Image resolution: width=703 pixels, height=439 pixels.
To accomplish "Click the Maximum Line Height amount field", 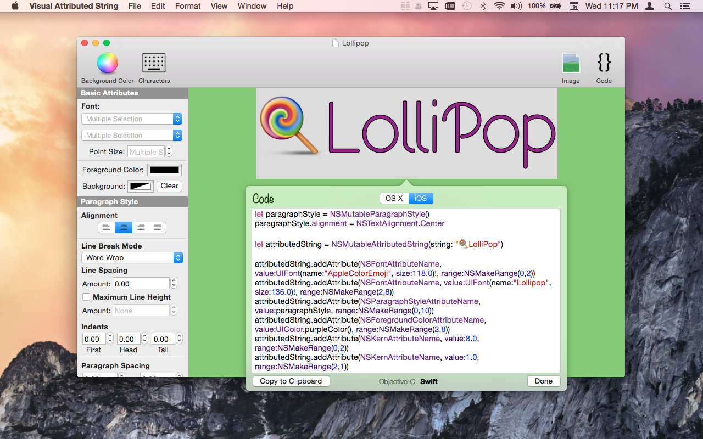I will [141, 311].
